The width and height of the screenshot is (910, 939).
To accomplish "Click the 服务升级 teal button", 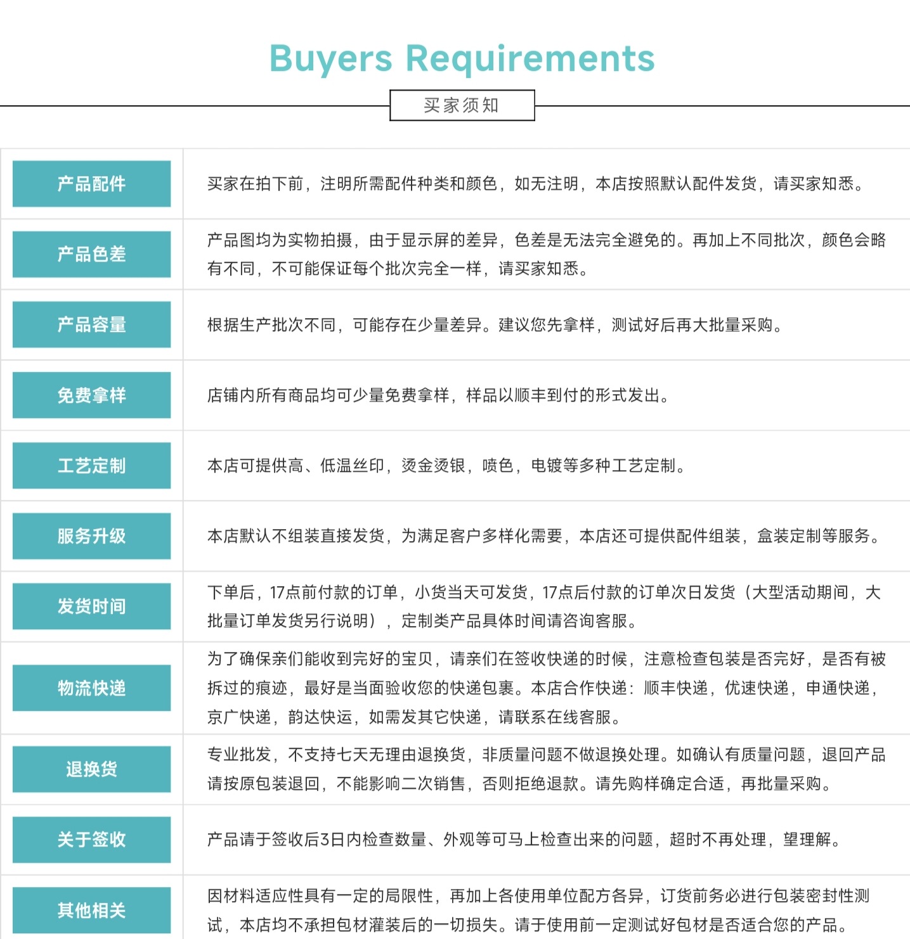I will click(x=91, y=536).
